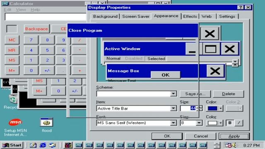Confirm Display Properties with the bottom OK button
The image size is (265, 149).
[167, 136]
